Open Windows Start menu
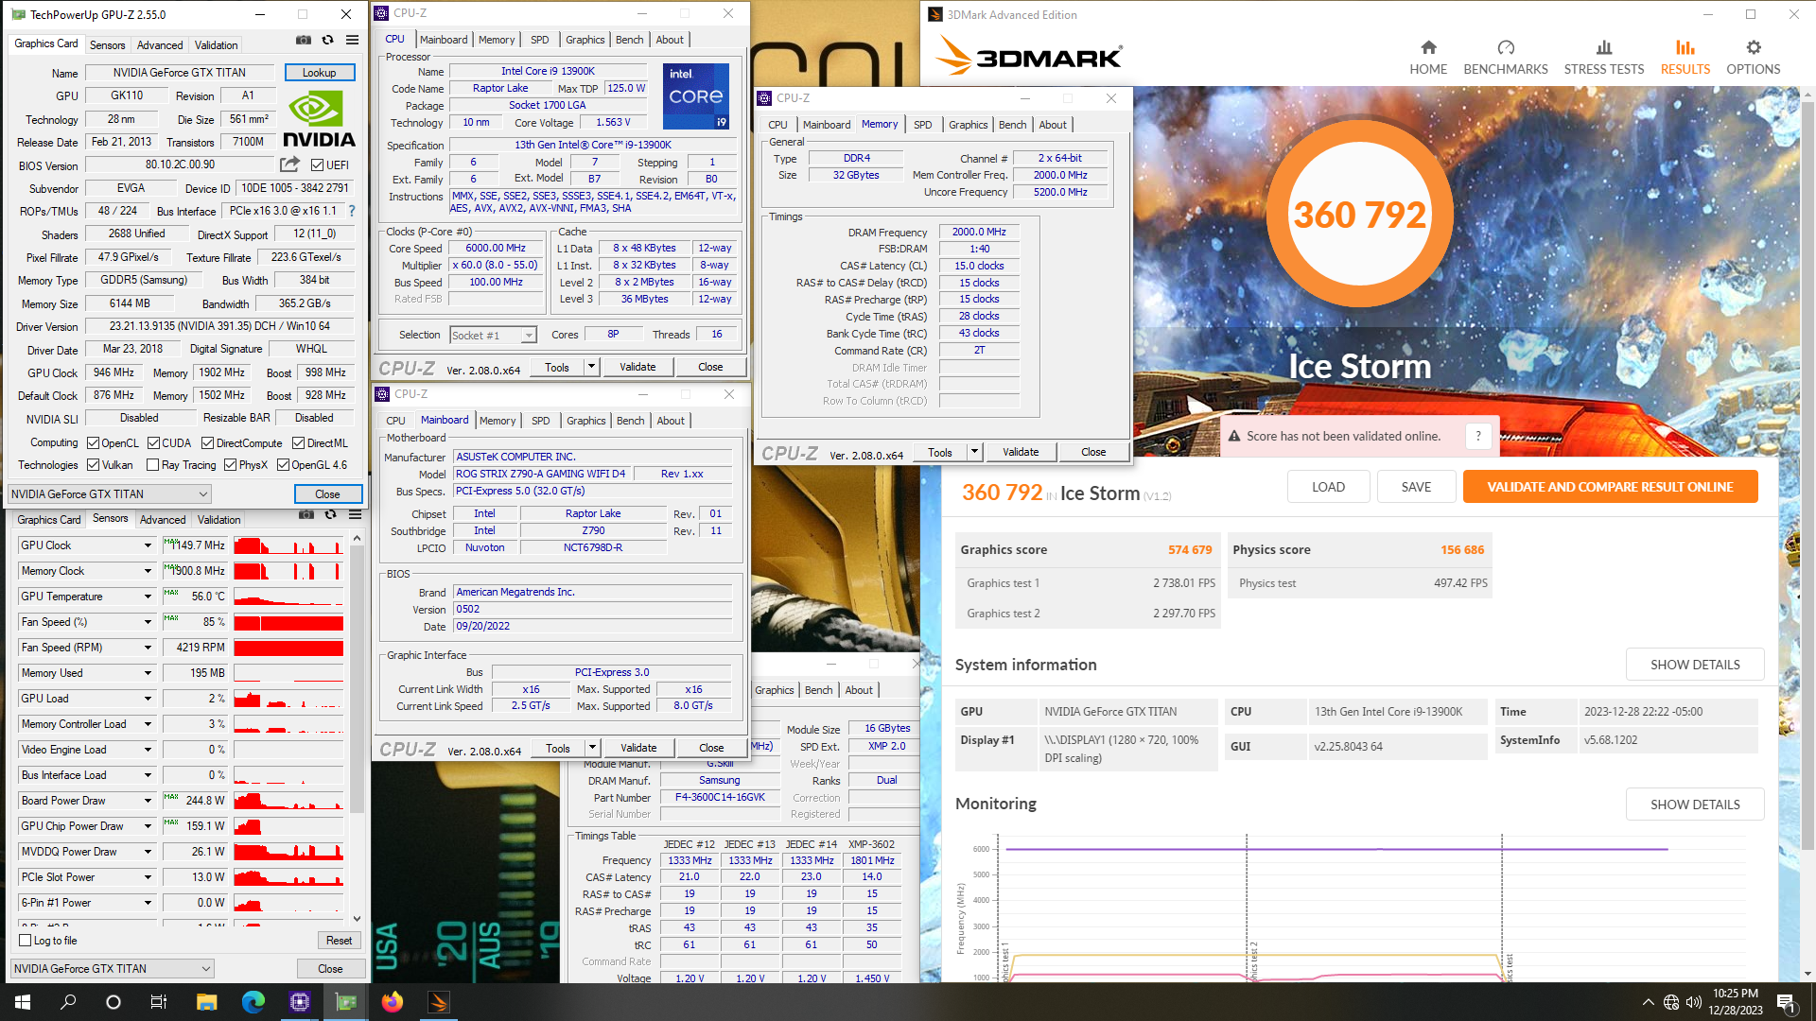This screenshot has height=1021, width=1816. click(x=23, y=1002)
